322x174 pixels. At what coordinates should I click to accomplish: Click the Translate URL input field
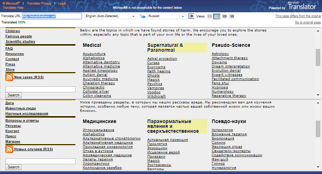52,16
